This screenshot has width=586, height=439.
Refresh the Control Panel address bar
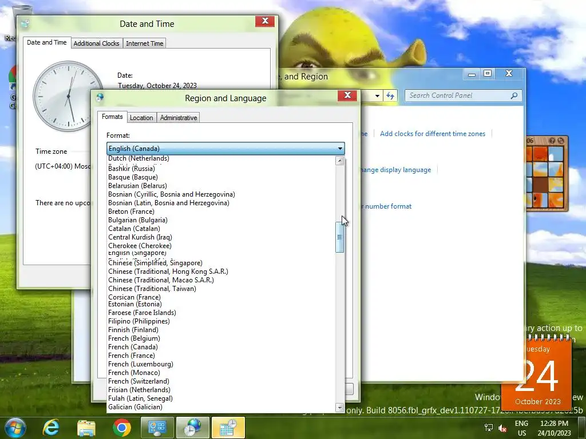[x=390, y=96]
